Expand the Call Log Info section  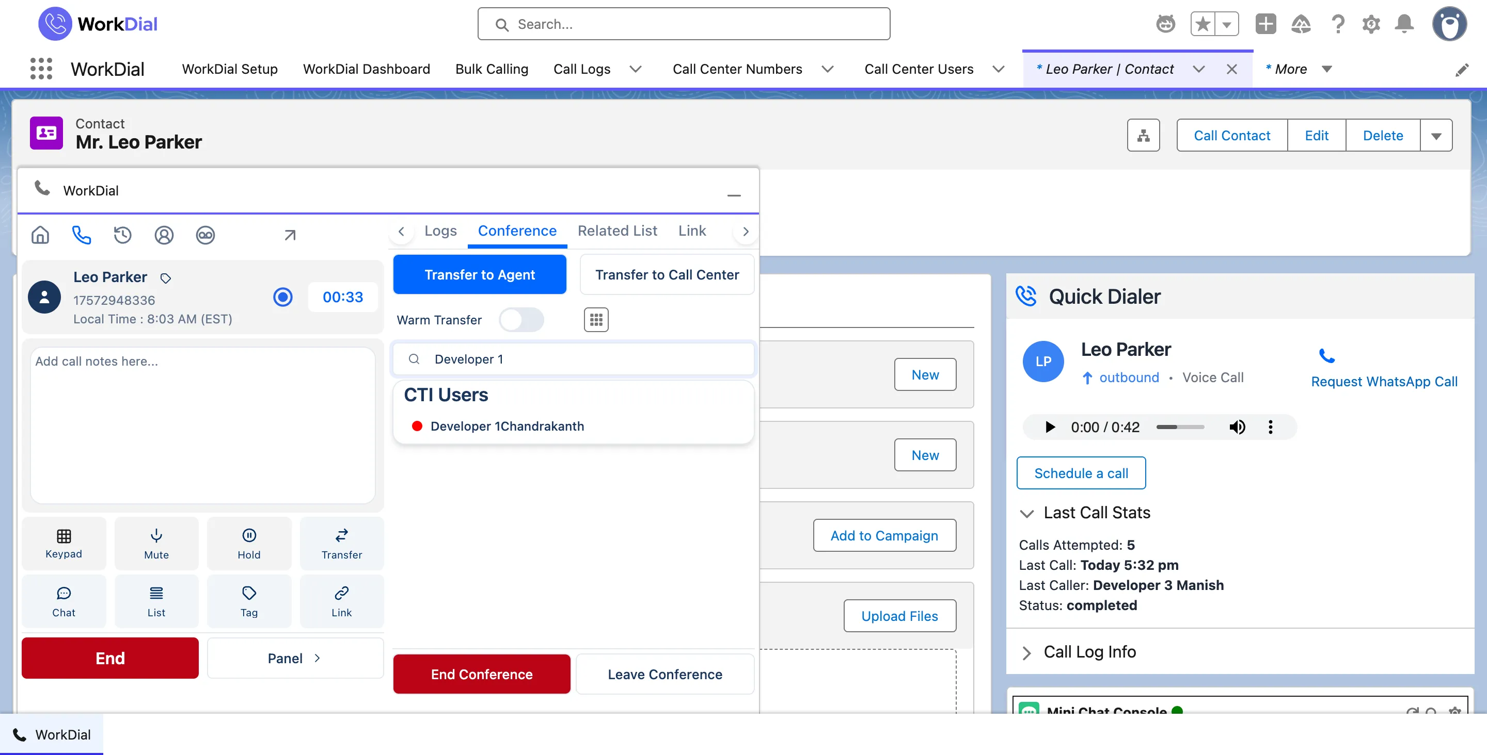1026,652
